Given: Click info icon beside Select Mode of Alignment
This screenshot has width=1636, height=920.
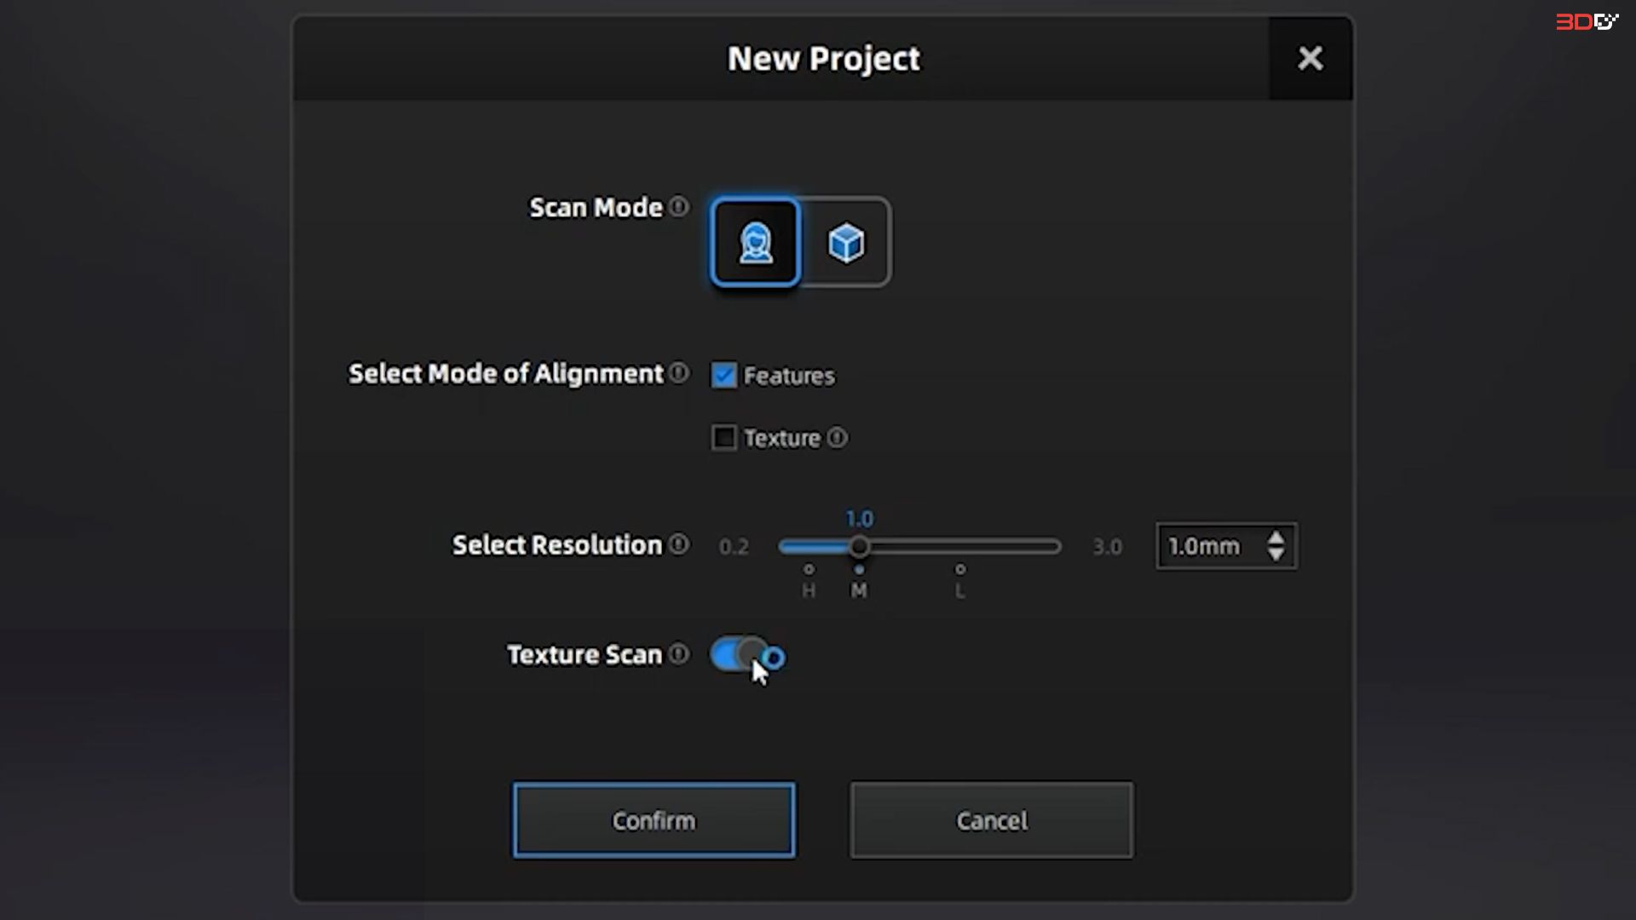Looking at the screenshot, I should click(679, 373).
